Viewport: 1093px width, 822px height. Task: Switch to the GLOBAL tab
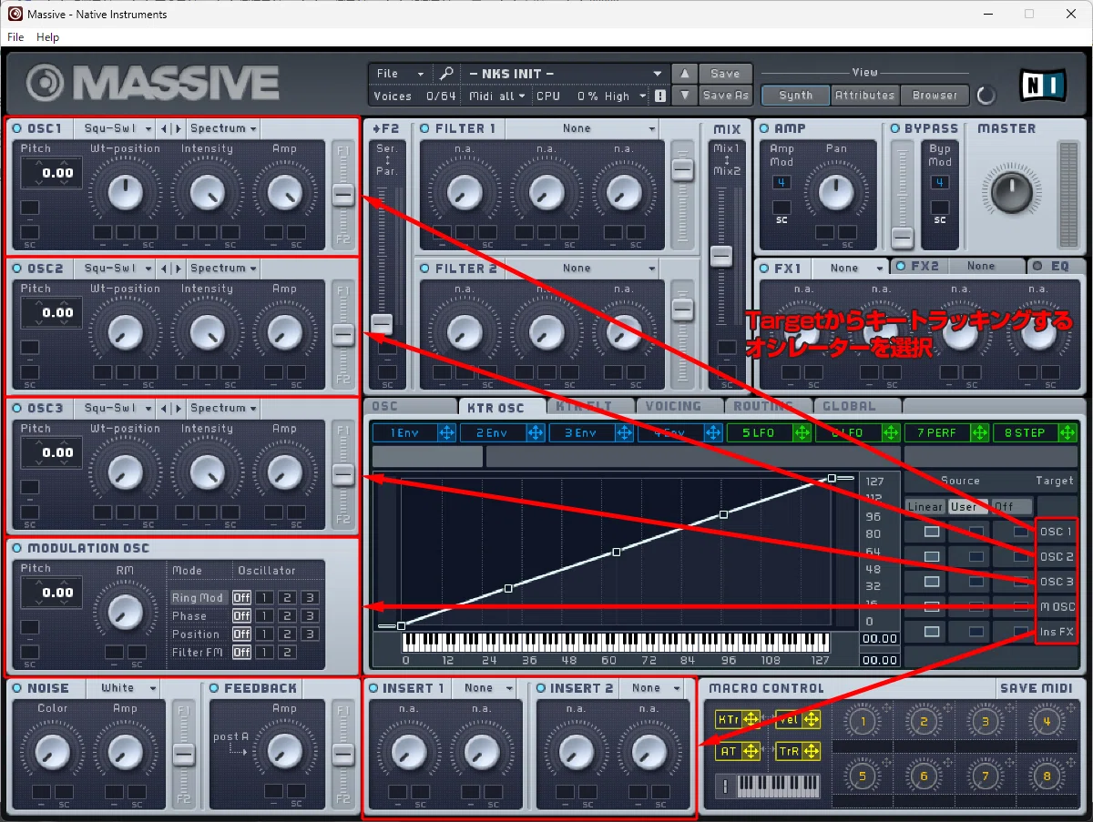856,407
